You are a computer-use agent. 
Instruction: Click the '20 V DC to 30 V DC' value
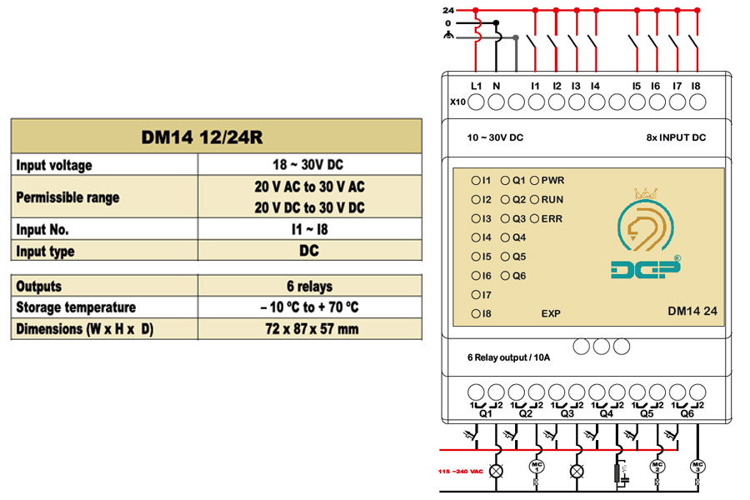click(309, 207)
